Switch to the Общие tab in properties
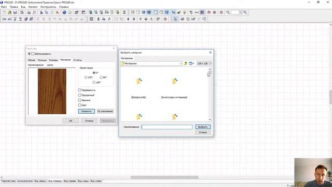 coord(32,60)
